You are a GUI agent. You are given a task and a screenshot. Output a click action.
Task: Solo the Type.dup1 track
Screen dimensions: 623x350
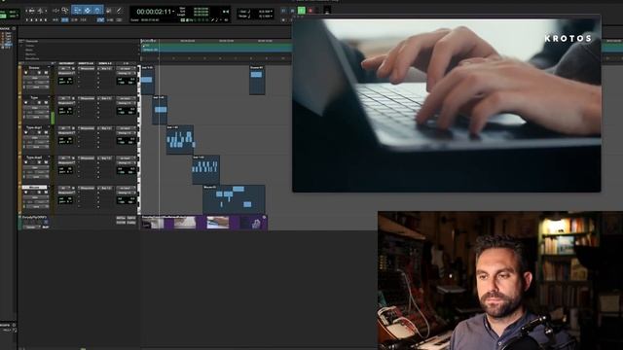pos(39,132)
